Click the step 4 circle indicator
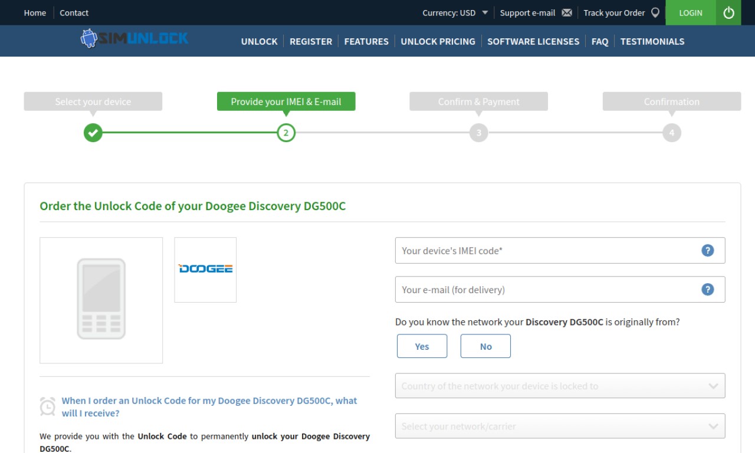Image resolution: width=755 pixels, height=453 pixels. (x=672, y=133)
